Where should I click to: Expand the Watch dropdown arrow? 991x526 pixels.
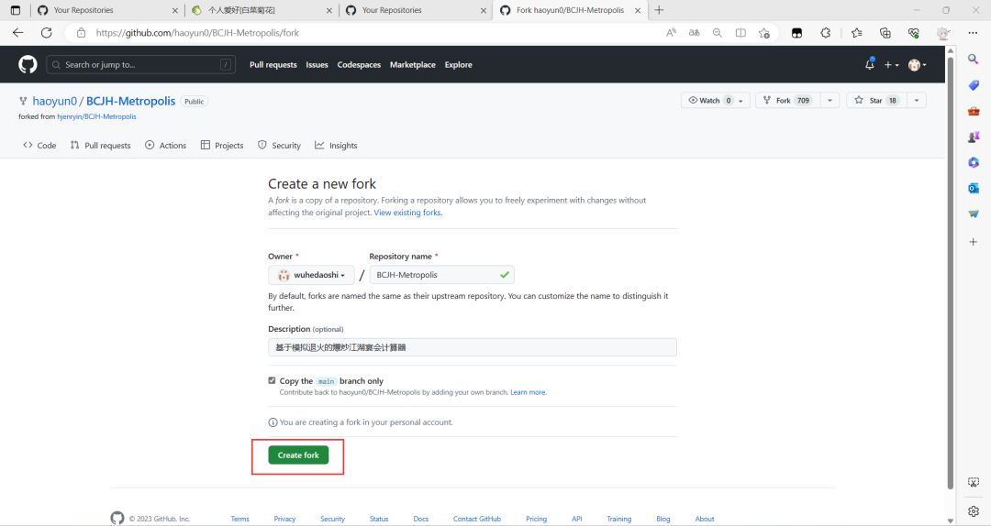740,101
